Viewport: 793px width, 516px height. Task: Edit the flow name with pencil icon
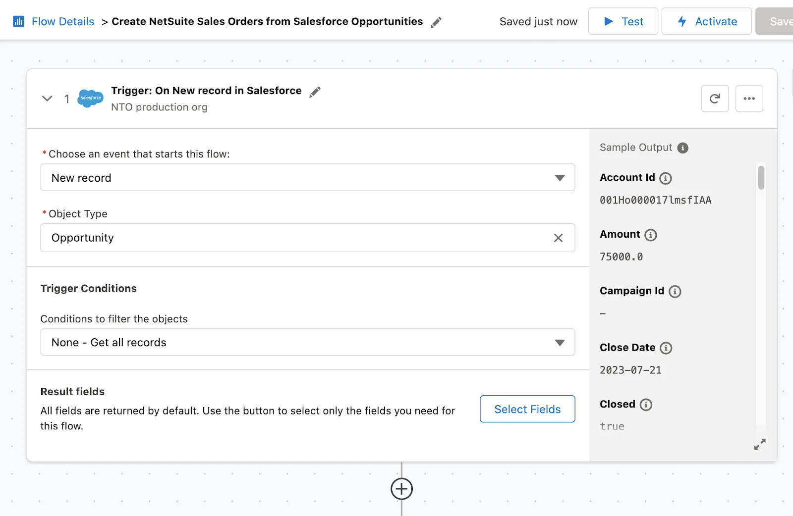coord(436,22)
